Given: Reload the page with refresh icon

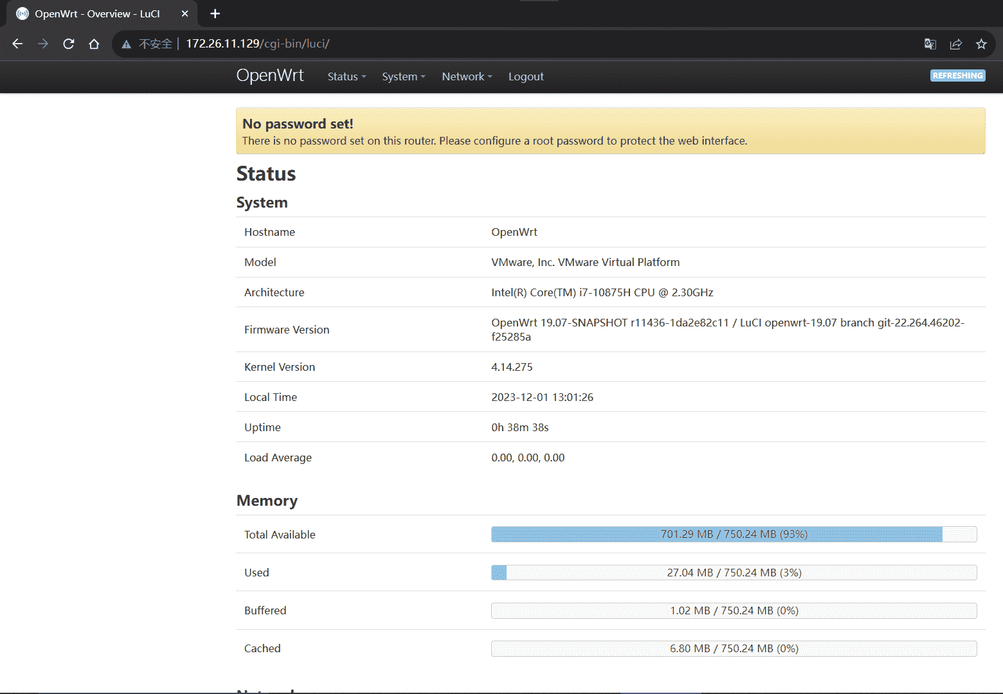Looking at the screenshot, I should (x=69, y=44).
